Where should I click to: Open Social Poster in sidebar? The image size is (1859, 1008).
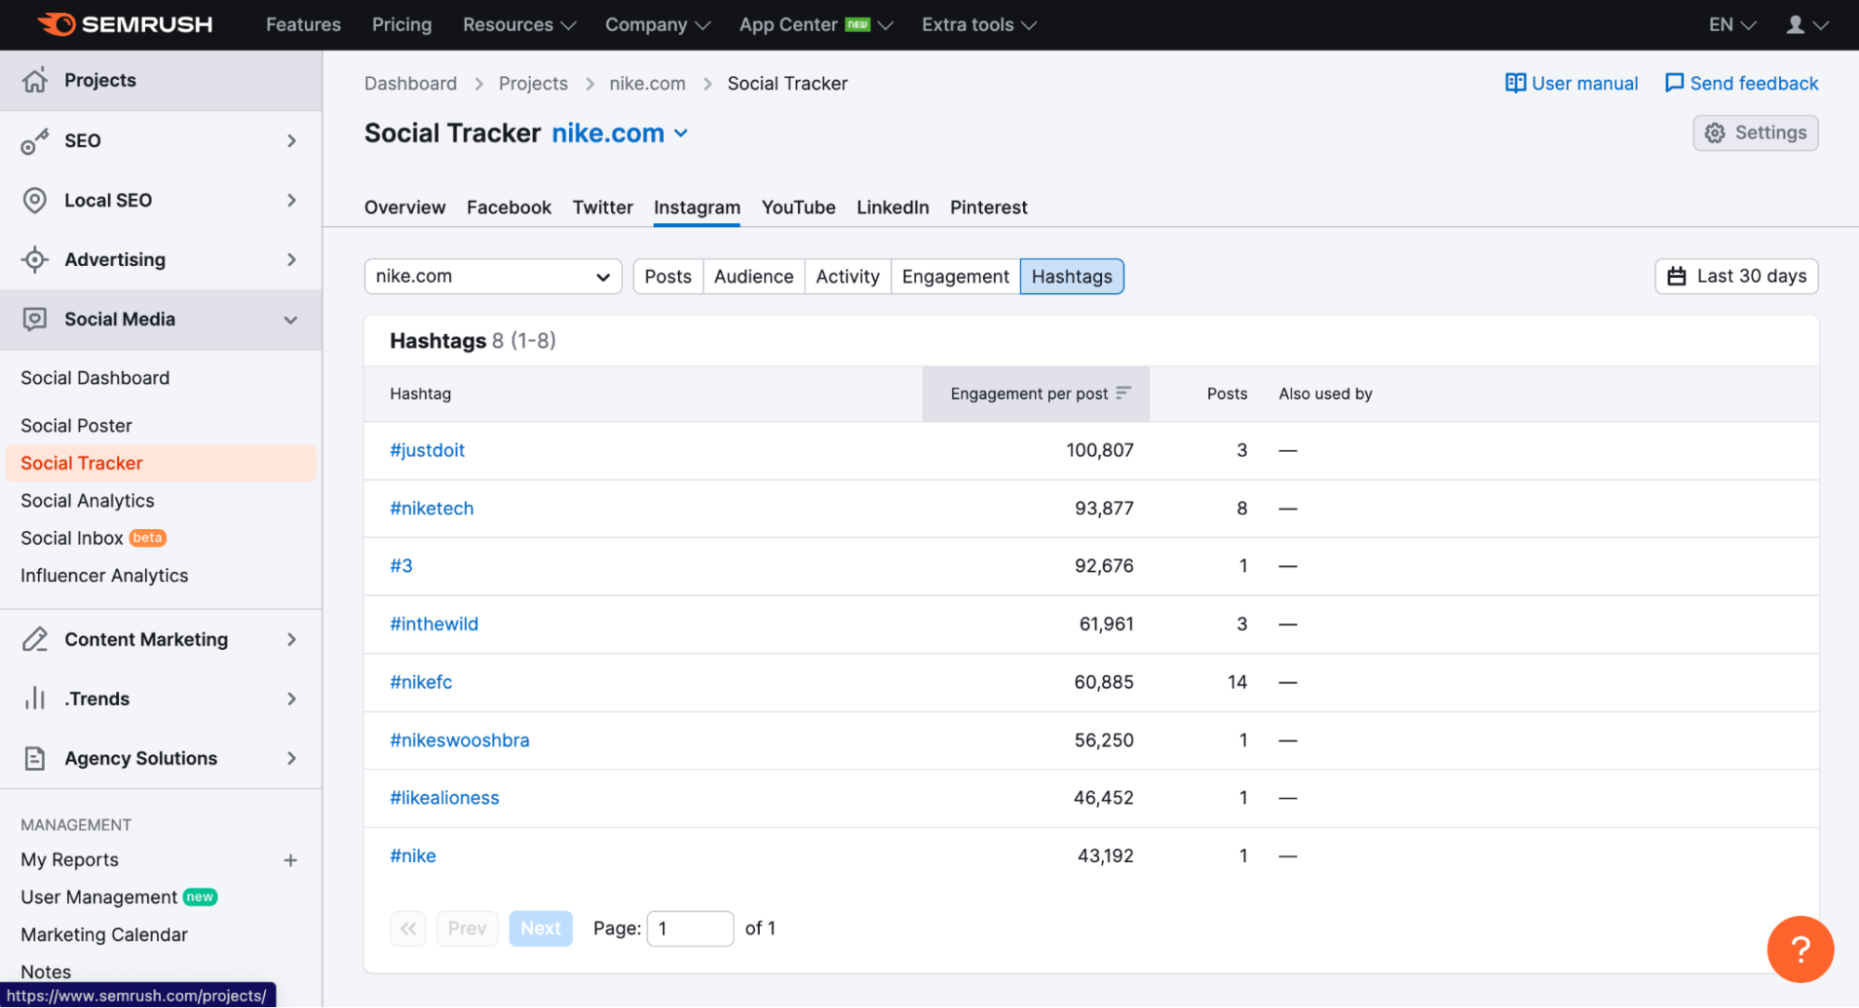click(76, 425)
